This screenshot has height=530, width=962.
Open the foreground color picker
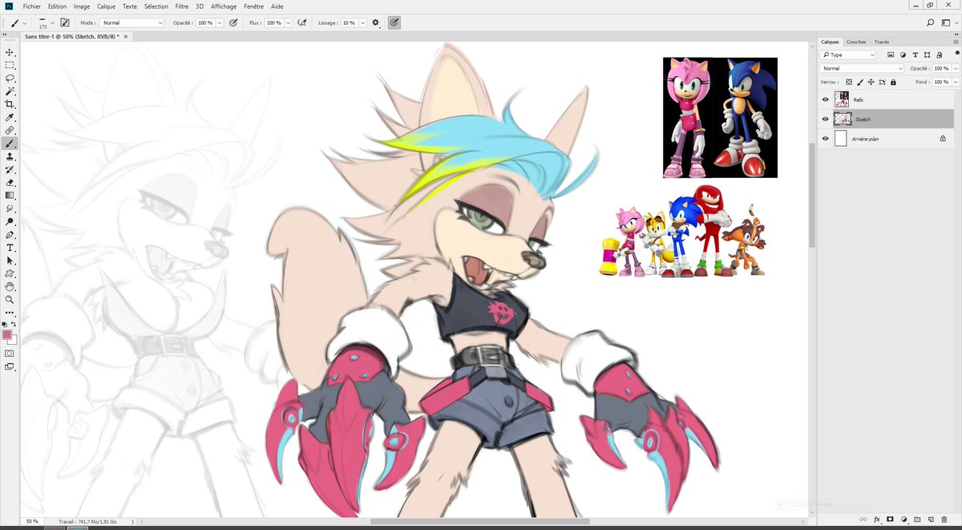[7, 335]
